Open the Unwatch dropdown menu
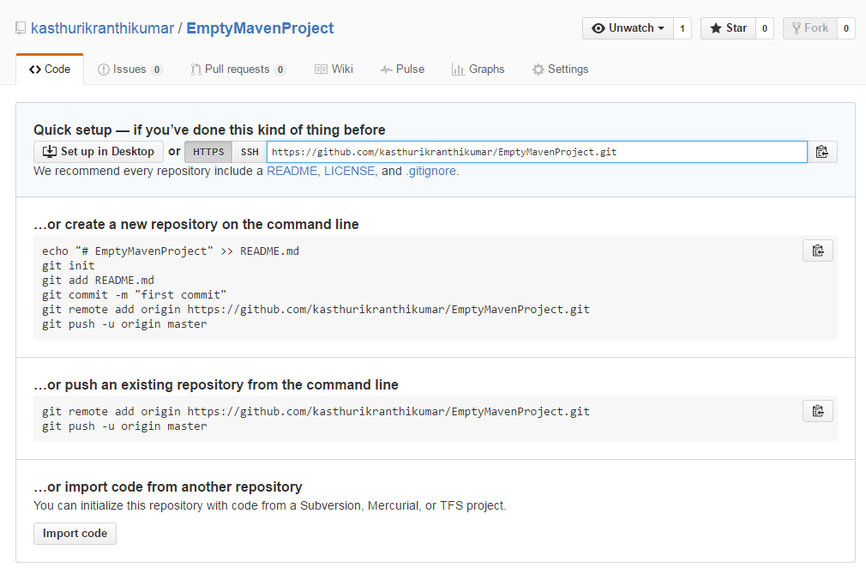866x568 pixels. 628,28
